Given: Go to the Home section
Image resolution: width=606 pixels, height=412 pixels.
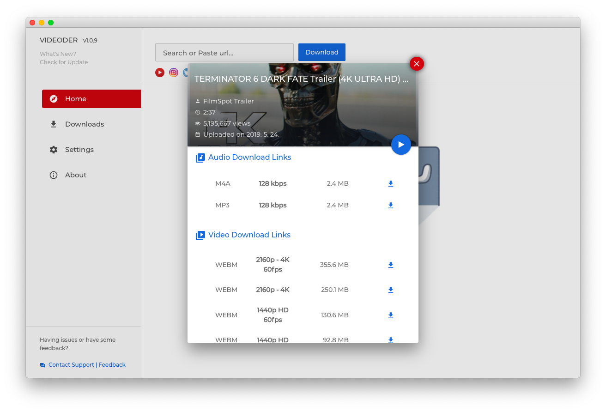Looking at the screenshot, I should [91, 99].
